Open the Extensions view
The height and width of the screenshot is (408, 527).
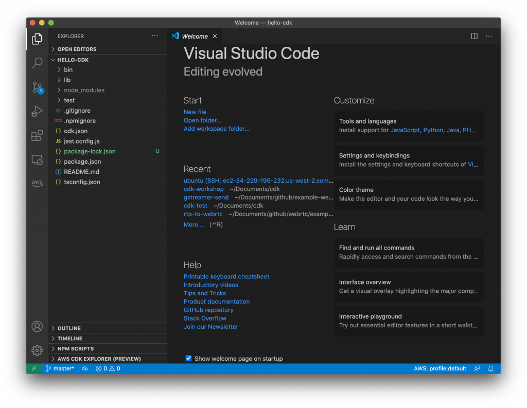pyautogui.click(x=37, y=135)
